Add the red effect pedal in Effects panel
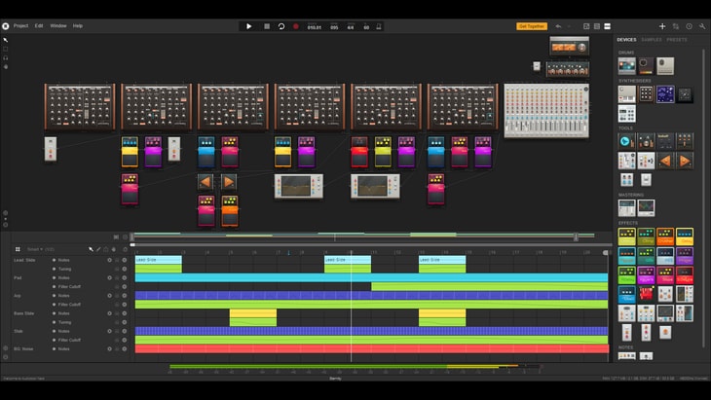This screenshot has height=400, width=711. pos(685,275)
